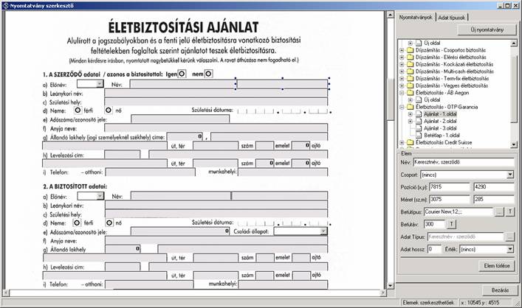Select nő radio in A BIZTOSÍTOTT adatai
The height and width of the screenshot is (308, 522).
pos(109,223)
